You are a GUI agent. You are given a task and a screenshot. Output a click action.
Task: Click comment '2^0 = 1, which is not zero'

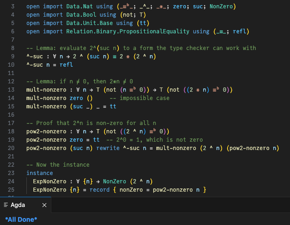pyautogui.click(x=160, y=140)
